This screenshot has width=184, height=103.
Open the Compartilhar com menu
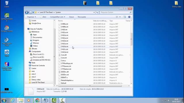pyautogui.click(x=57, y=17)
